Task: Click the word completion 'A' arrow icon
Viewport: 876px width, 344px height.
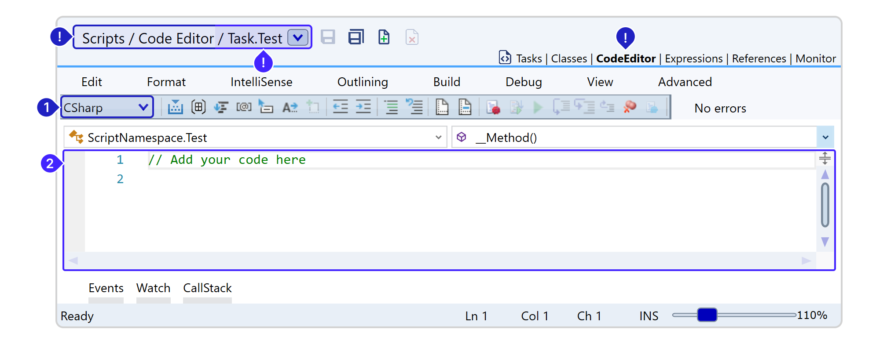Action: (x=290, y=107)
